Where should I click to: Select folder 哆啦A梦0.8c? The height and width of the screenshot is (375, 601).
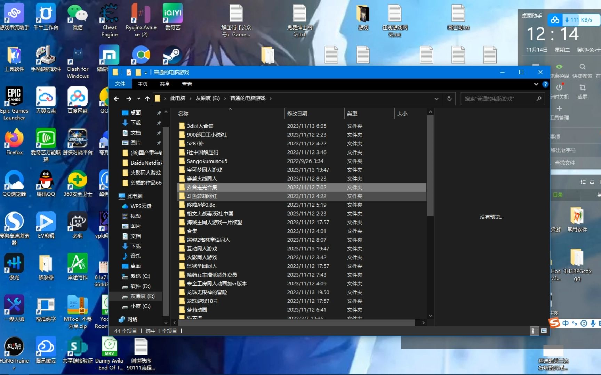tap(301, 205)
